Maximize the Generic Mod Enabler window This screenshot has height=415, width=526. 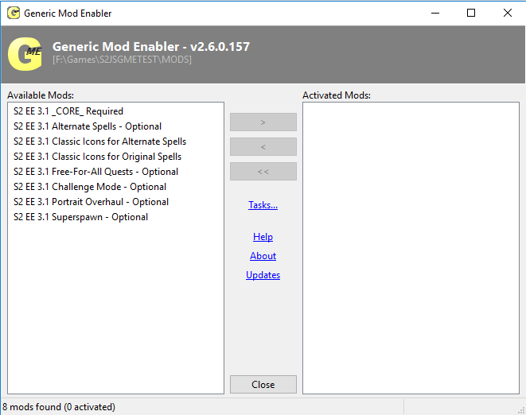tap(471, 13)
